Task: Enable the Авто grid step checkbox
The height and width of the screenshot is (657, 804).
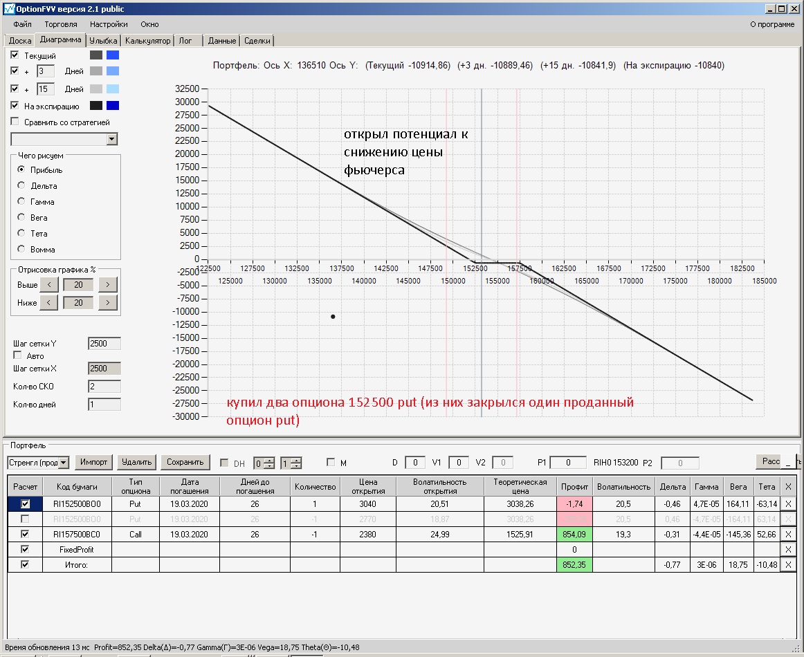Action: click(17, 355)
